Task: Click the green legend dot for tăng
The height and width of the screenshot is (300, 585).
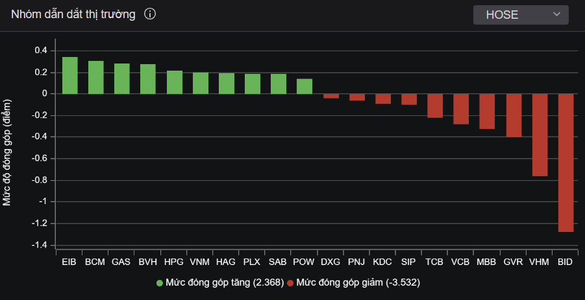Action: (x=159, y=283)
